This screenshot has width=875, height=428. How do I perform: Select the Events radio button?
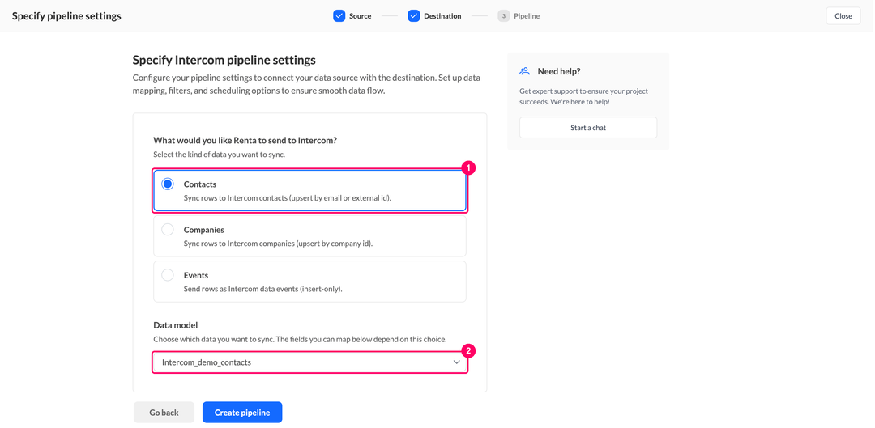coord(168,275)
